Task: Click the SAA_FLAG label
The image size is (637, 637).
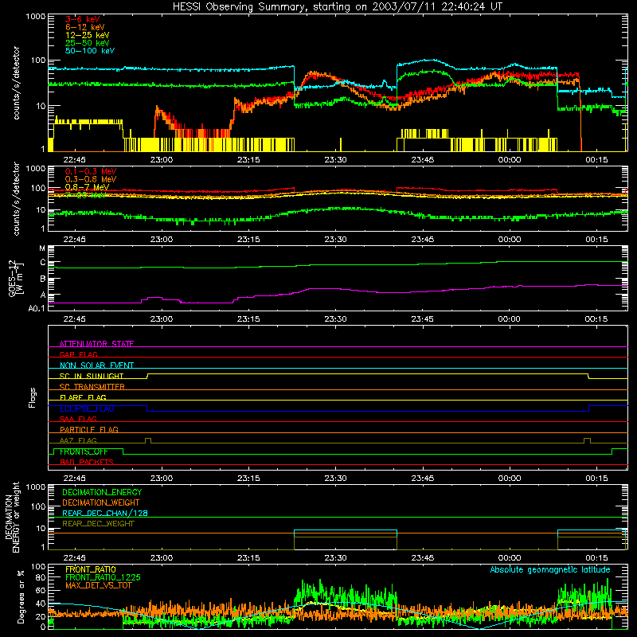Action: coord(78,419)
